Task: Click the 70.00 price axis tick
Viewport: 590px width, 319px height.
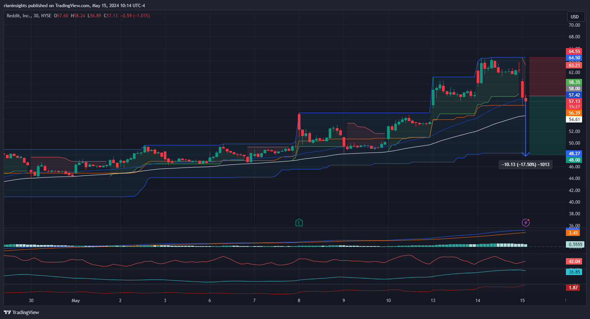Action: (x=574, y=25)
